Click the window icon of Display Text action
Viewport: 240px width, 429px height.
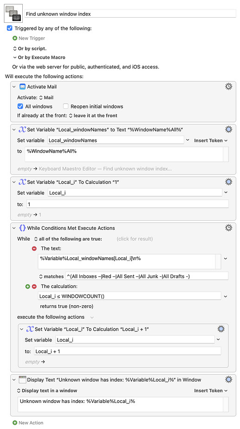pos(22,380)
